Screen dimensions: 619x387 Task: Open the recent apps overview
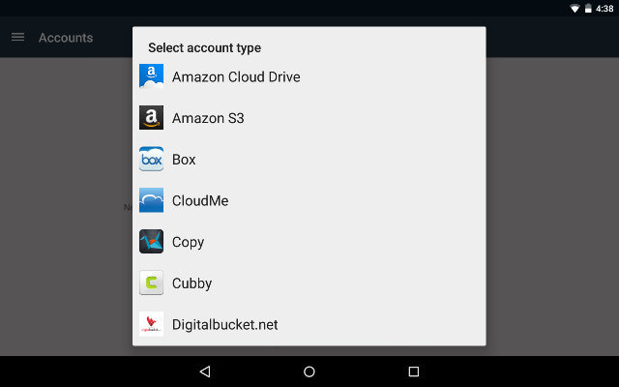point(413,372)
